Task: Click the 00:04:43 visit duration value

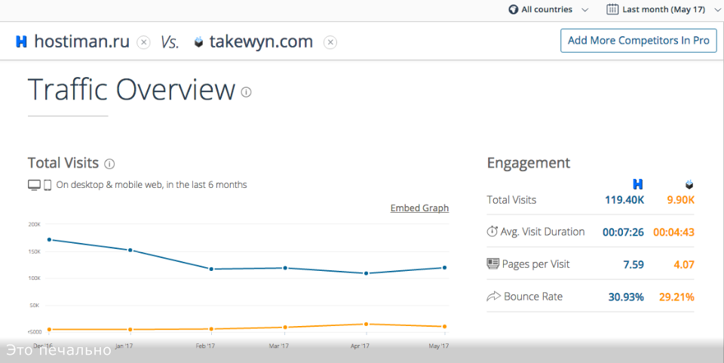Action: pyautogui.click(x=673, y=232)
